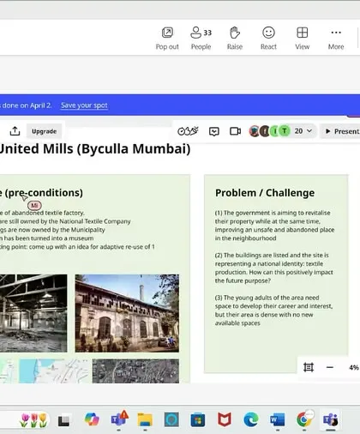Zoom out with the minus button

coord(330,367)
